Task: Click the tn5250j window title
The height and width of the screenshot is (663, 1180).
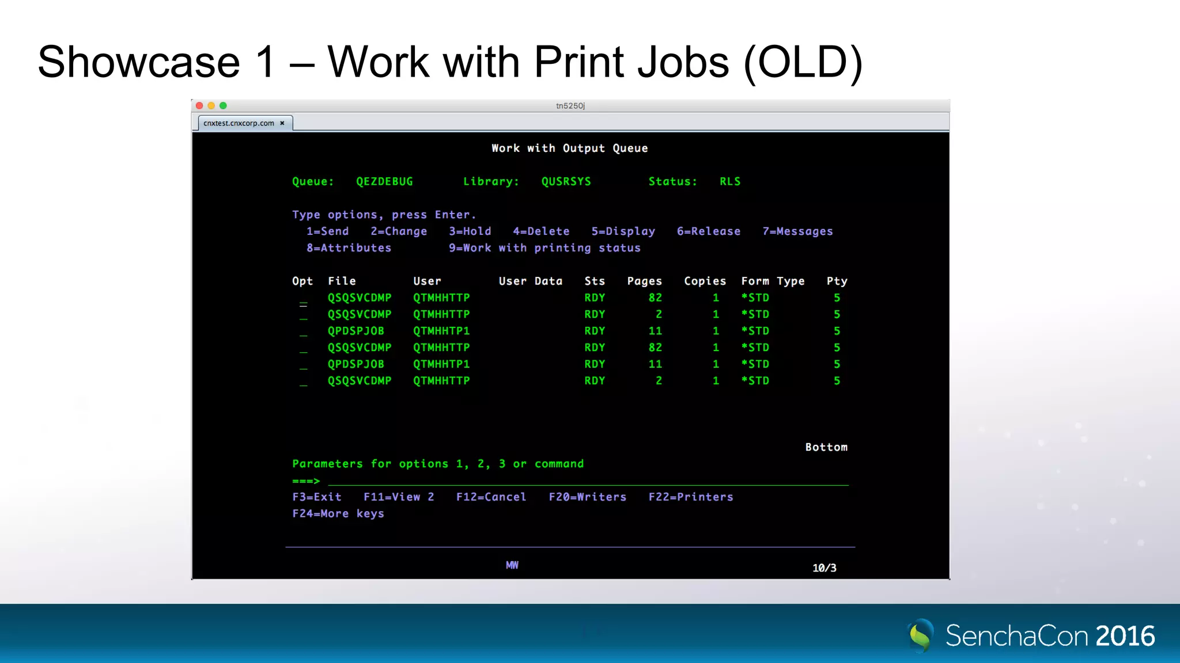Action: tap(570, 106)
